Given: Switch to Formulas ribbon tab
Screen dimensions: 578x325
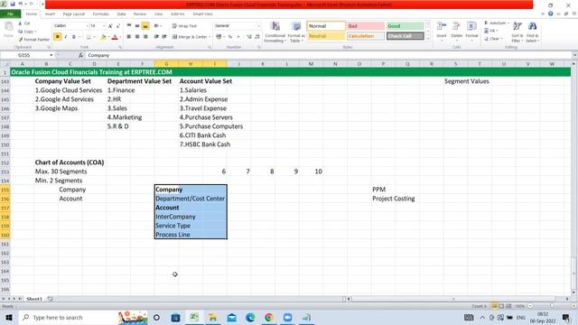Looking at the screenshot, I should point(100,14).
